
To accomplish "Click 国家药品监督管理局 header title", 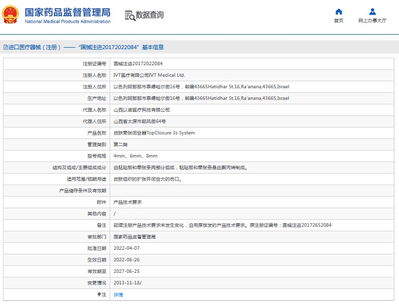I will coord(67,12).
